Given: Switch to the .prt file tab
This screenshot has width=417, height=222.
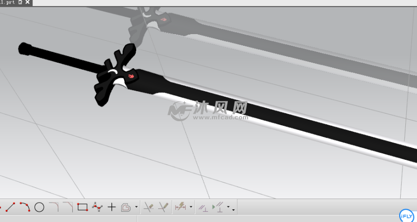Looking at the screenshot, I should [x=8, y=3].
